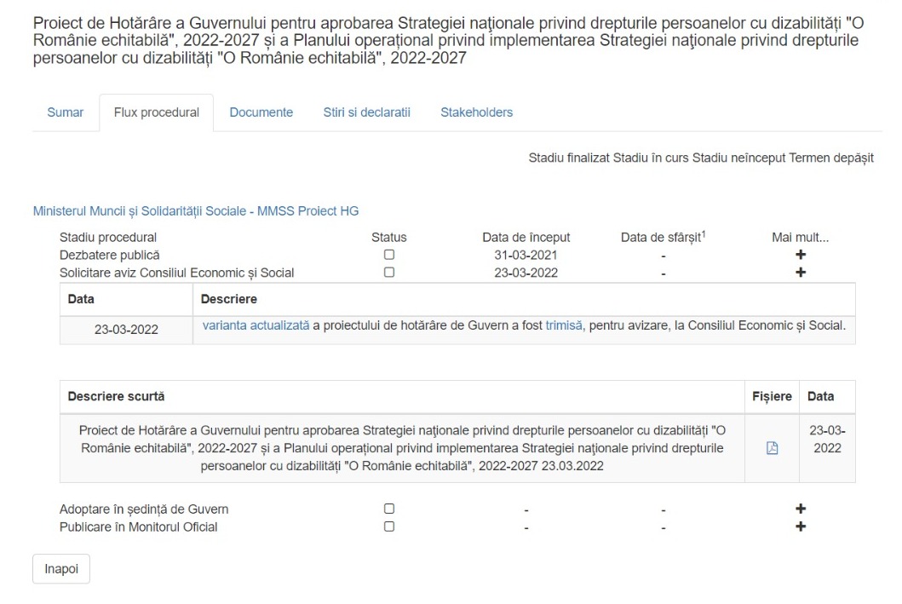The image size is (902, 604).
Task: Expand Dezbatere publică details with plus icon
Action: [800, 255]
